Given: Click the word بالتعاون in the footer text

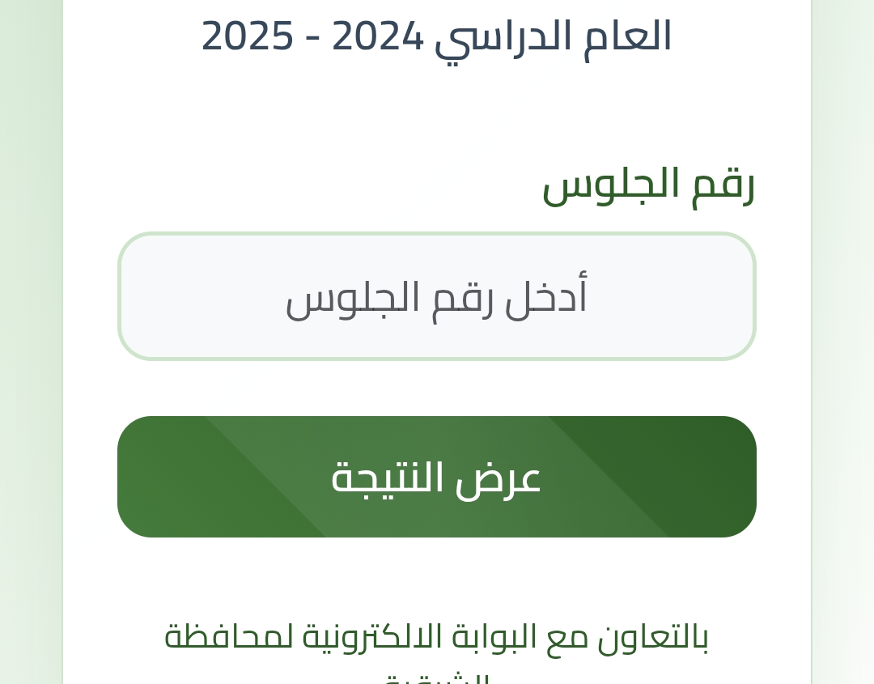Looking at the screenshot, I should [654, 636].
